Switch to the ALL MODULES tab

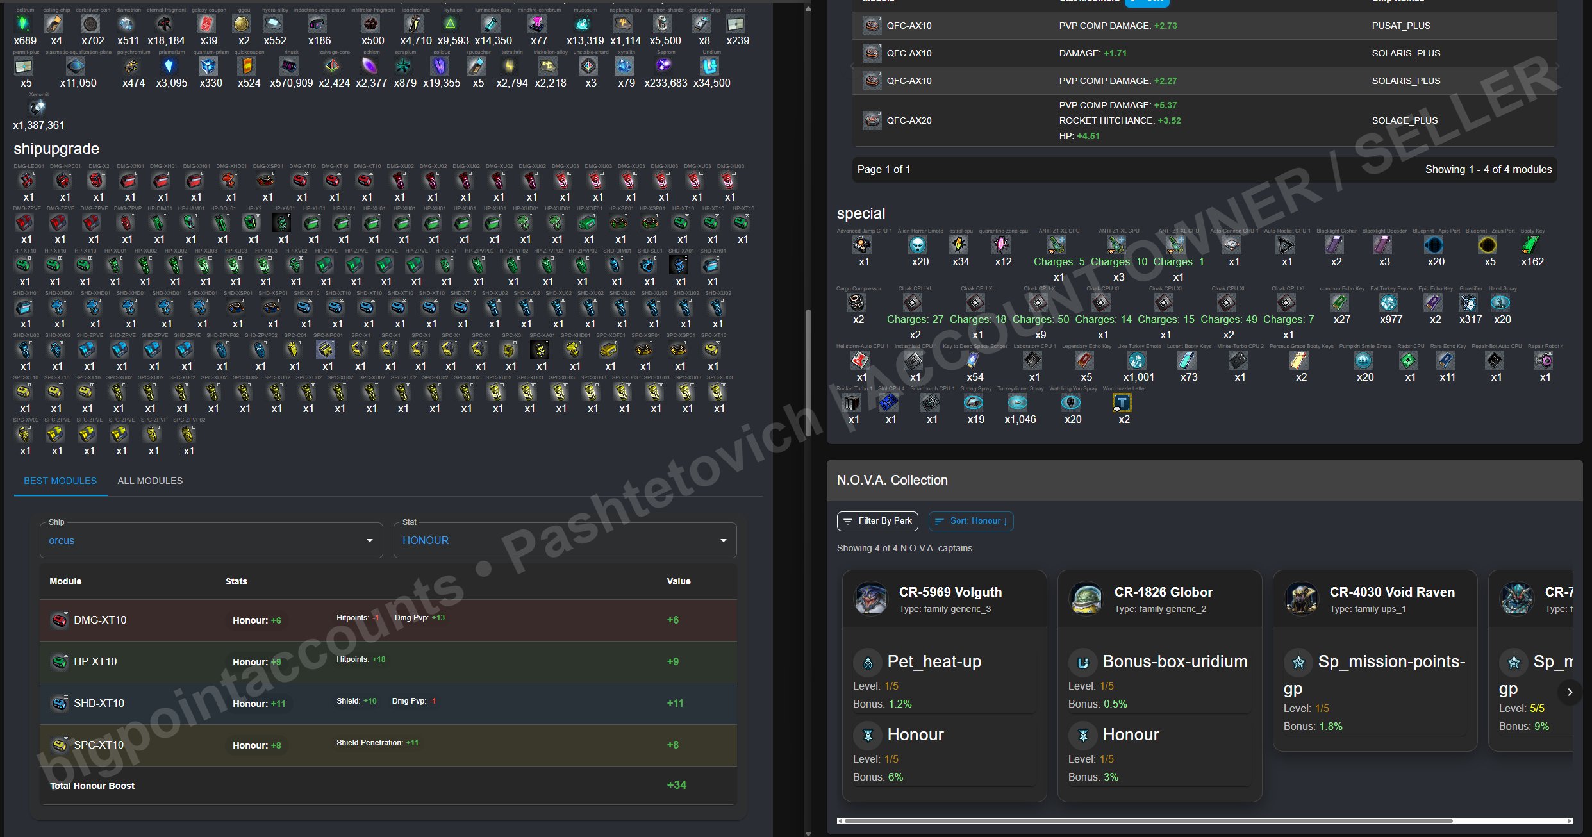(x=150, y=481)
